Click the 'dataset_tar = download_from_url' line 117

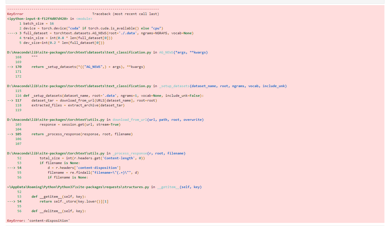[x=94, y=100]
